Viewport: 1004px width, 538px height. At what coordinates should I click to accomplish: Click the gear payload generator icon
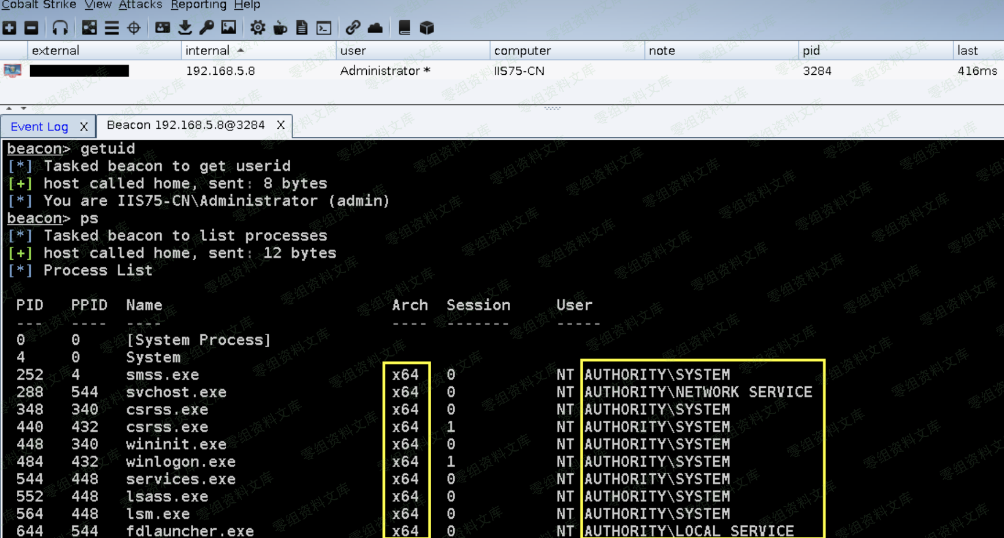point(258,28)
